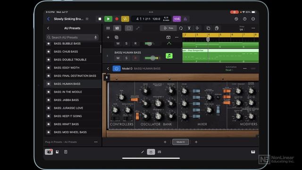Toggle the purple count-in 1234 button
302x170 pixels.
(x=177, y=19)
